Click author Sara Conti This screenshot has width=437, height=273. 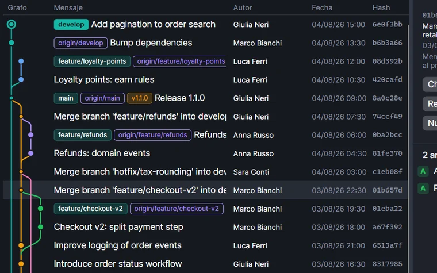251,172
